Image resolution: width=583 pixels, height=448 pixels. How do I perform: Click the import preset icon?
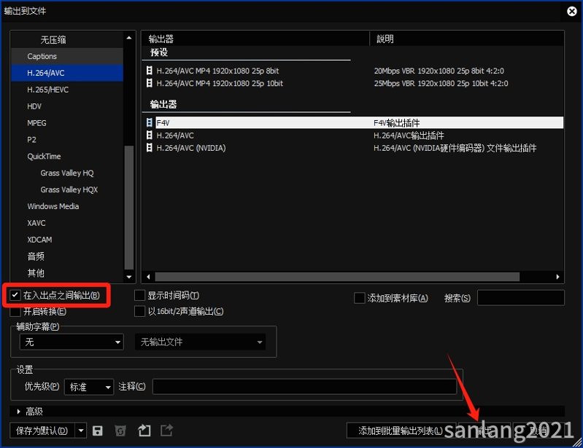pyautogui.click(x=144, y=431)
